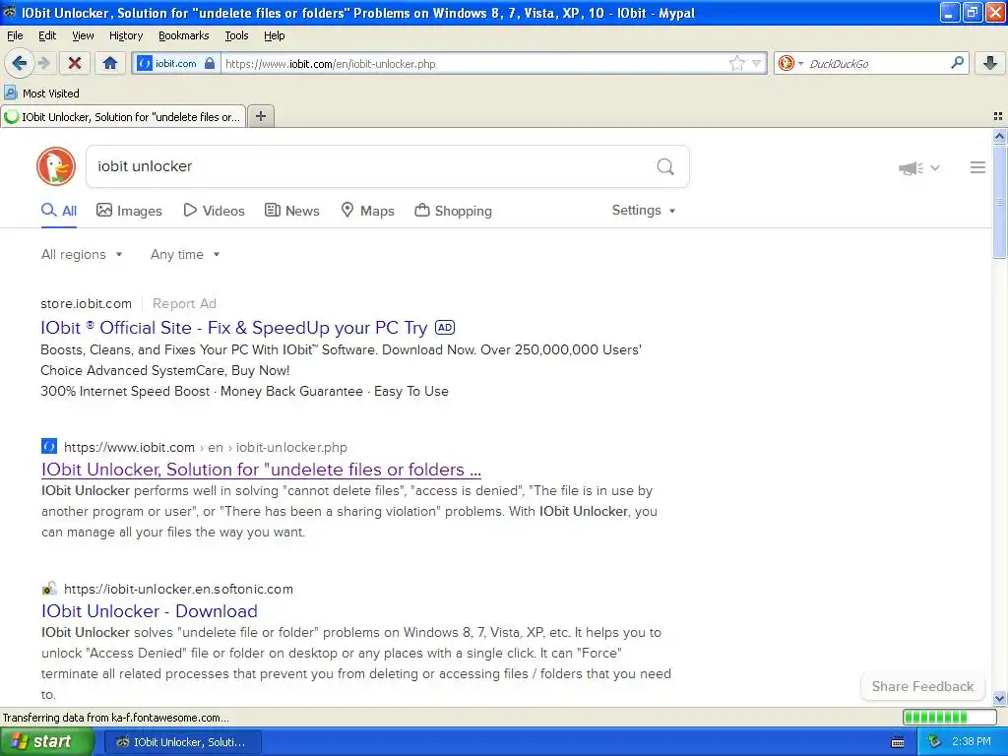Click the padlock security icon
1008x756 pixels.
click(210, 64)
